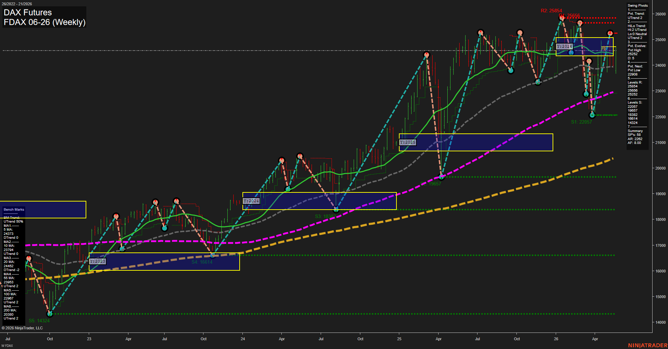
Task: Click the '20 MA:' label in Bench Marks
Action: click(x=9, y=262)
